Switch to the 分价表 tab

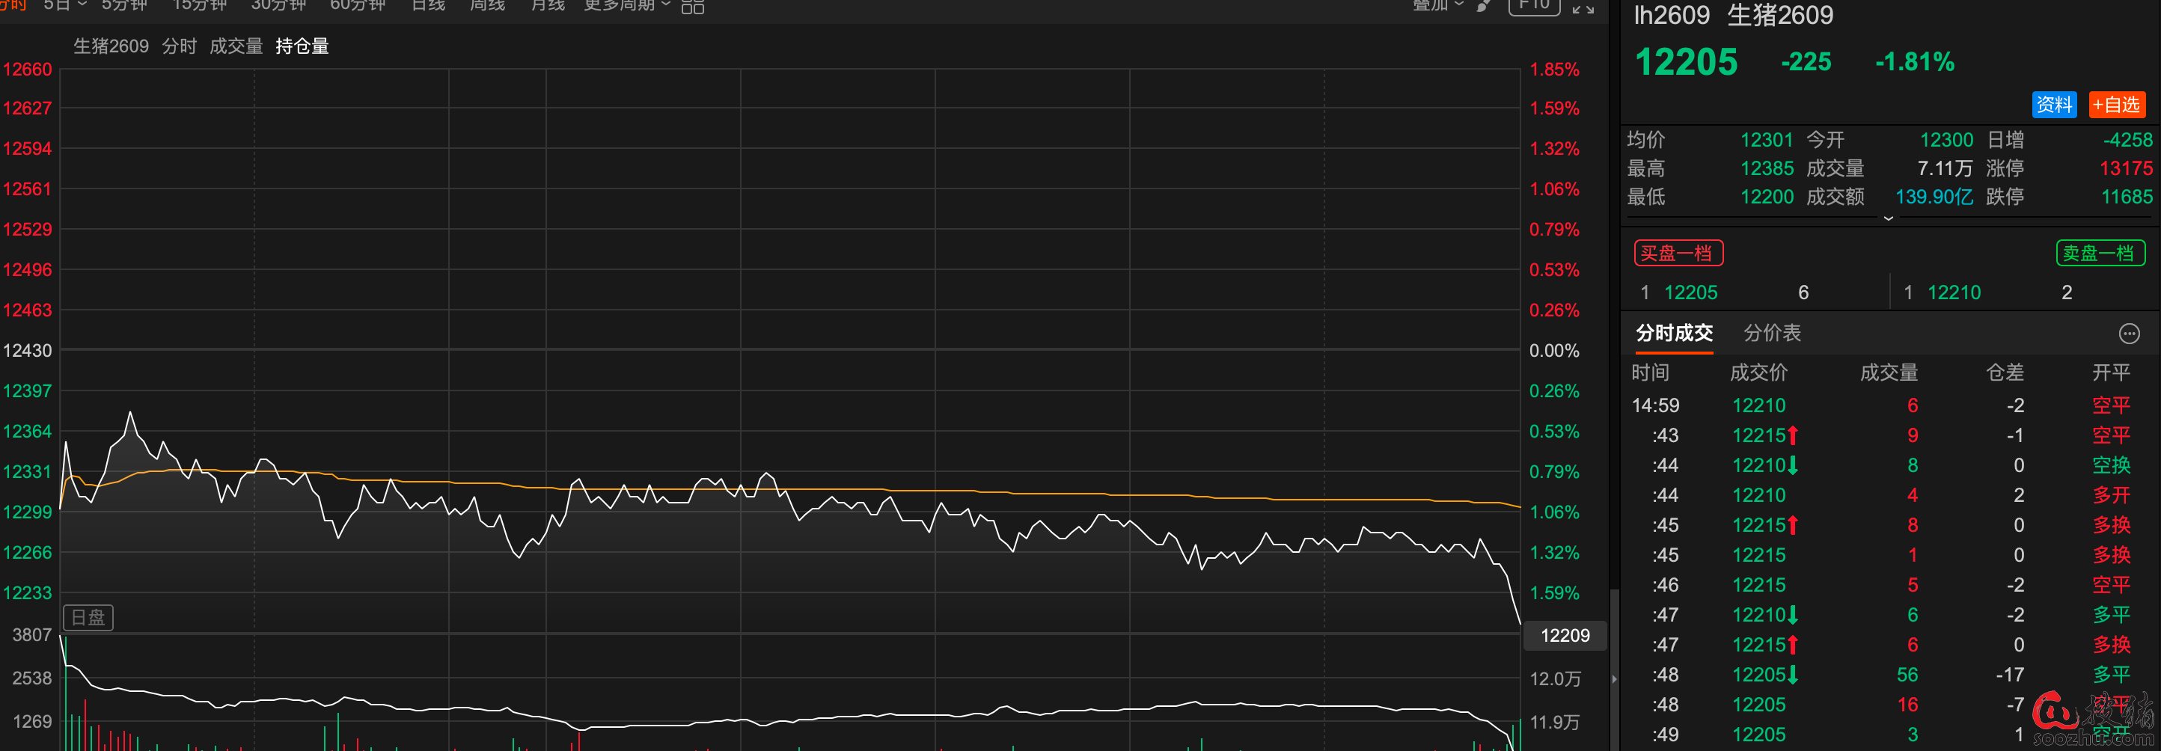click(1772, 334)
